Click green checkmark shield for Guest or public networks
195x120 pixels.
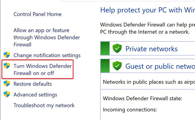click(x=117, y=66)
